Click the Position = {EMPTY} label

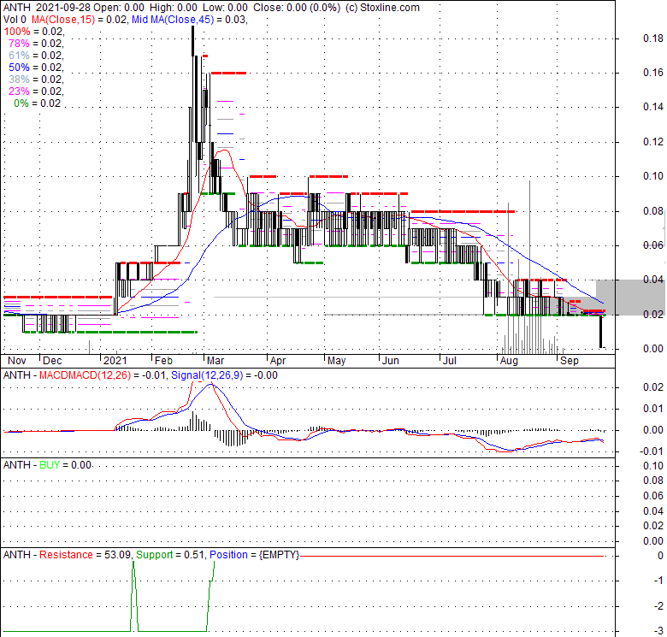254,555
